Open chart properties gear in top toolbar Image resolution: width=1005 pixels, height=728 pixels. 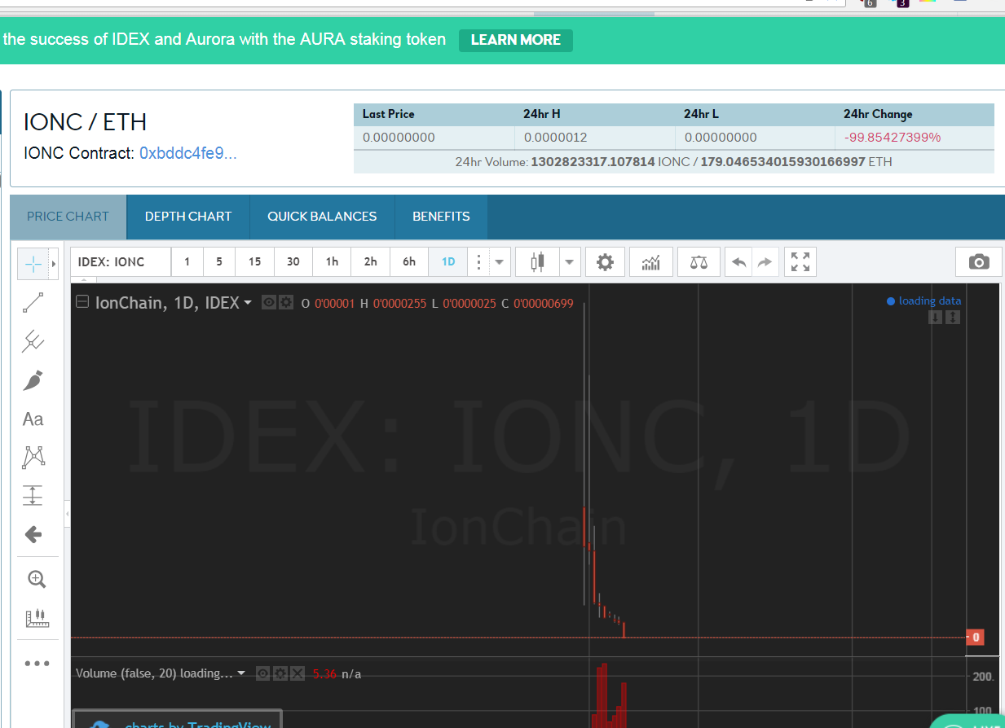[x=605, y=262]
